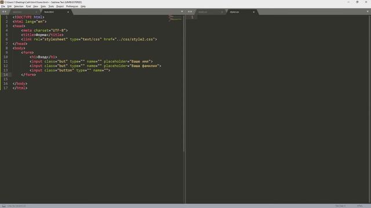Click the title Форма line
The height and width of the screenshot is (208, 371).
pyautogui.click(x=42, y=35)
